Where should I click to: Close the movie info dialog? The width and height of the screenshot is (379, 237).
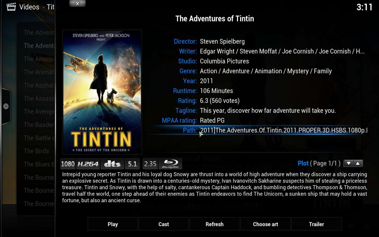(x=77, y=3)
